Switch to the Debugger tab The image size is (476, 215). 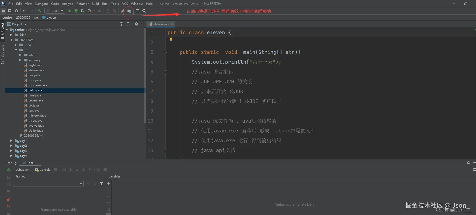22,170
